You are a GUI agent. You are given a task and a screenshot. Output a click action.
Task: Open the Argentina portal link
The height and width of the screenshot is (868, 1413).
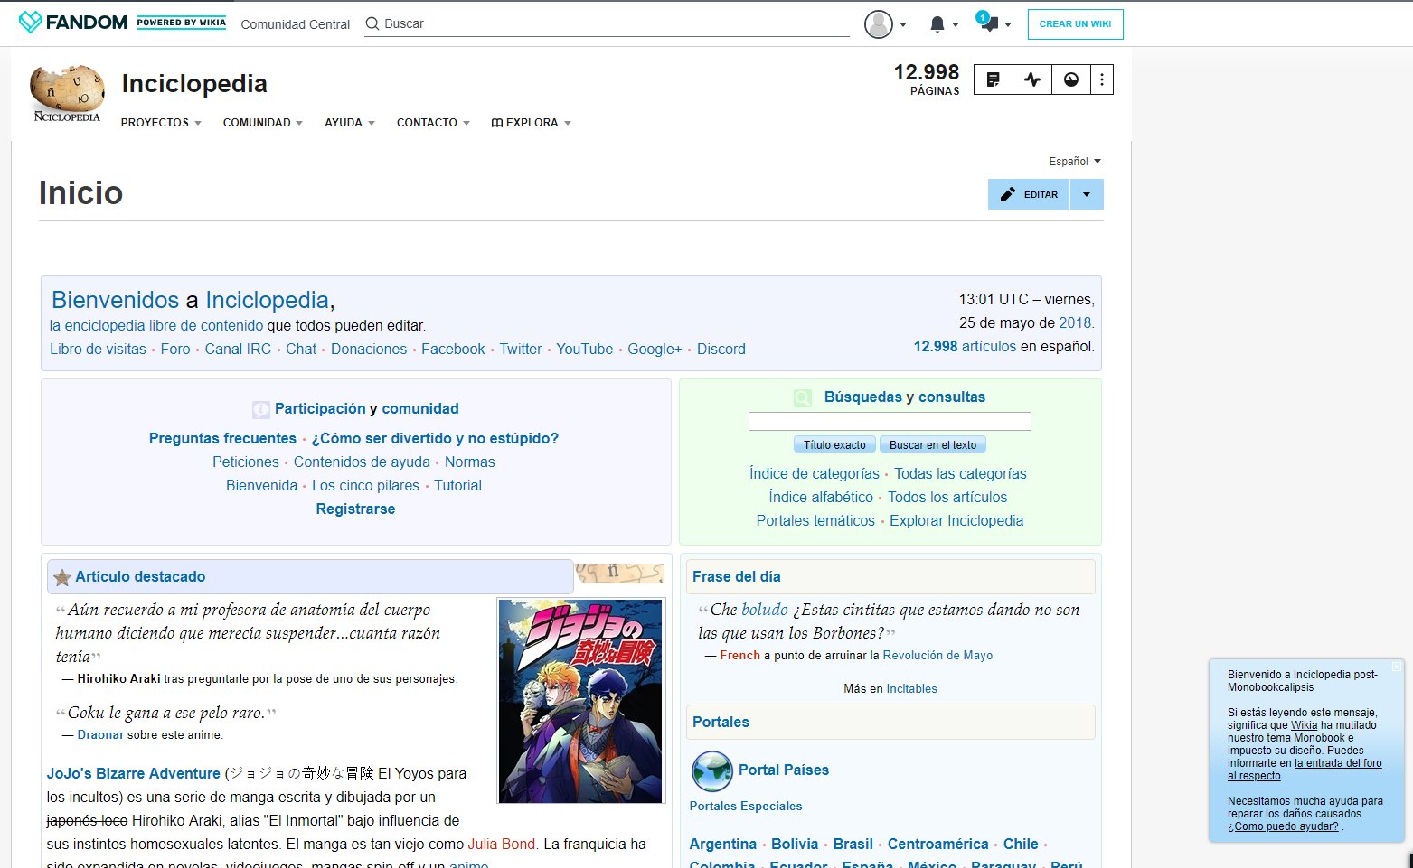(x=723, y=844)
